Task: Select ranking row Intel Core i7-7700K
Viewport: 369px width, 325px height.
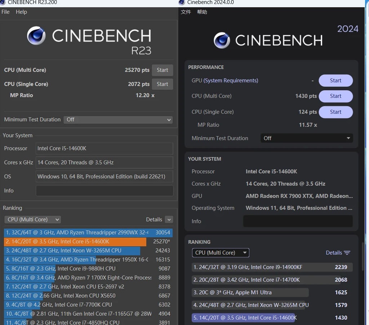Action: [88, 305]
